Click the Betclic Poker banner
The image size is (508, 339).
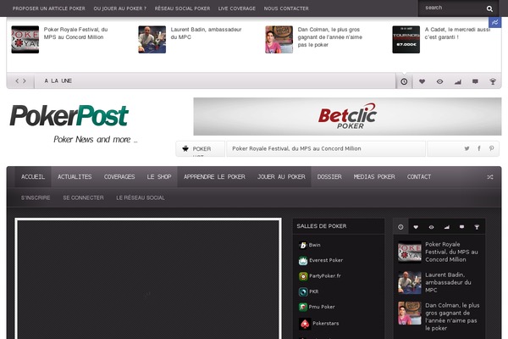347,116
